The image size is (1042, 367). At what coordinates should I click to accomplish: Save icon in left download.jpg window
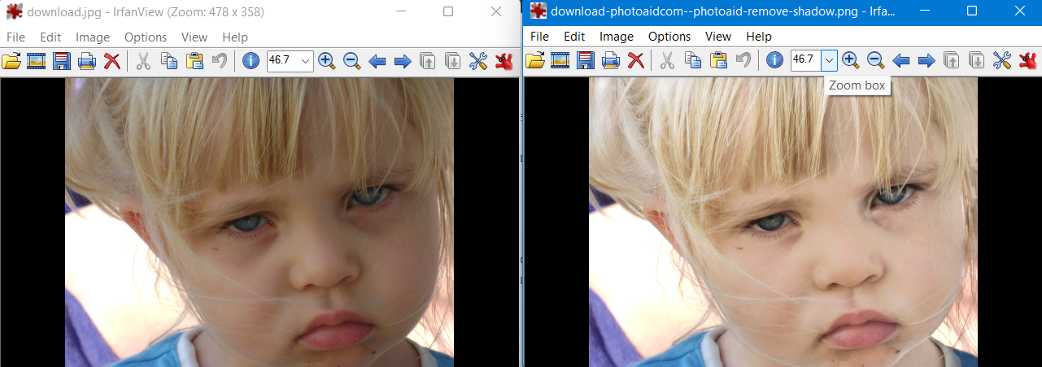tap(62, 61)
